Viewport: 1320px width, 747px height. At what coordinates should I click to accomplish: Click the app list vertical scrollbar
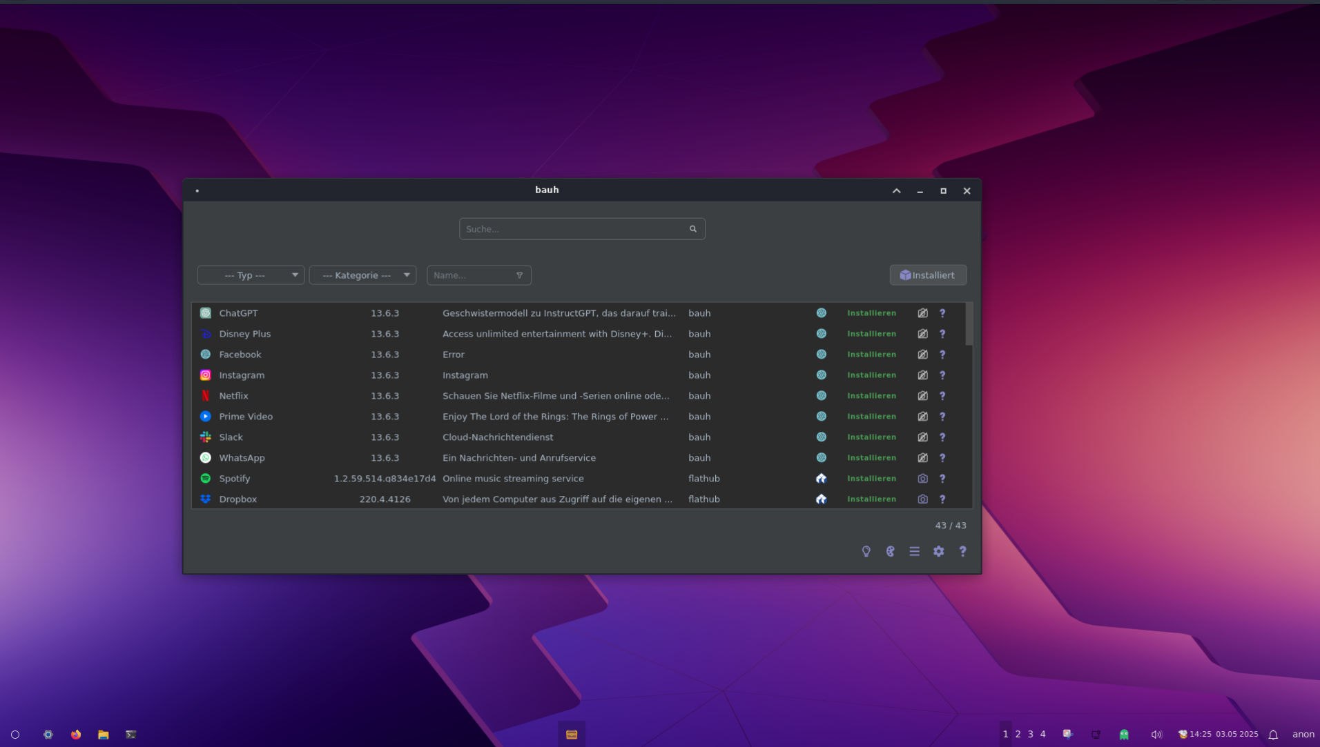click(x=969, y=324)
